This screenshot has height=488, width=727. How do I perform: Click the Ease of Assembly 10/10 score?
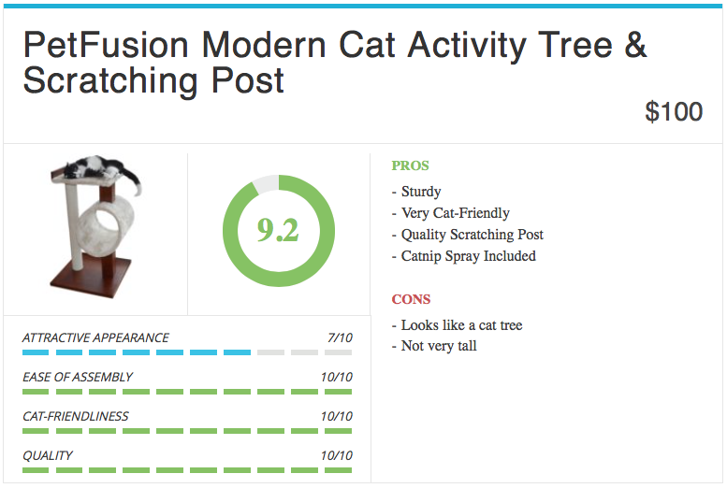point(336,377)
